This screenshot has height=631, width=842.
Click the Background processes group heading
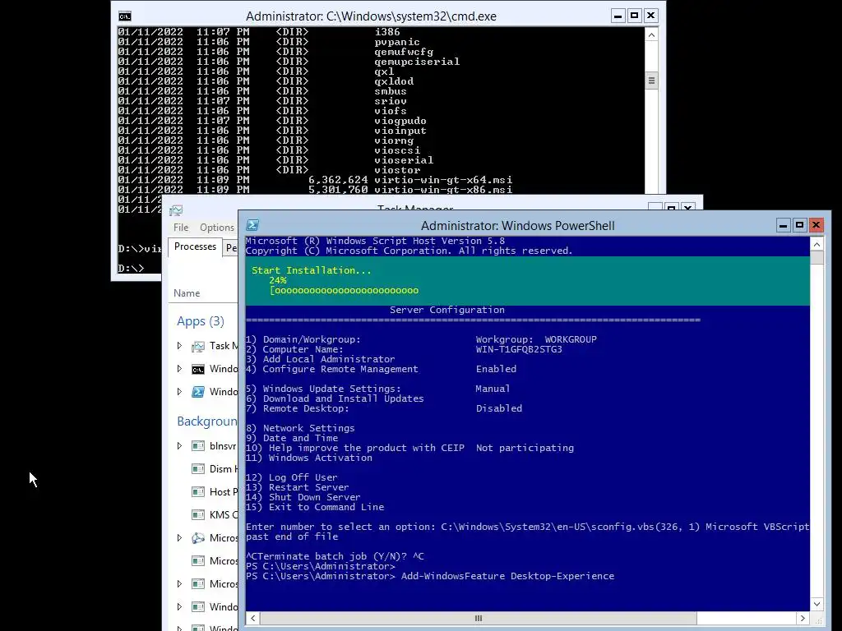click(x=206, y=421)
